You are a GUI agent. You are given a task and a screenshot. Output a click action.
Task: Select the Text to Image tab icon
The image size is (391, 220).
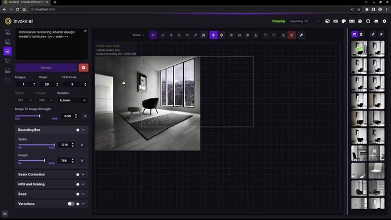(x=7, y=32)
